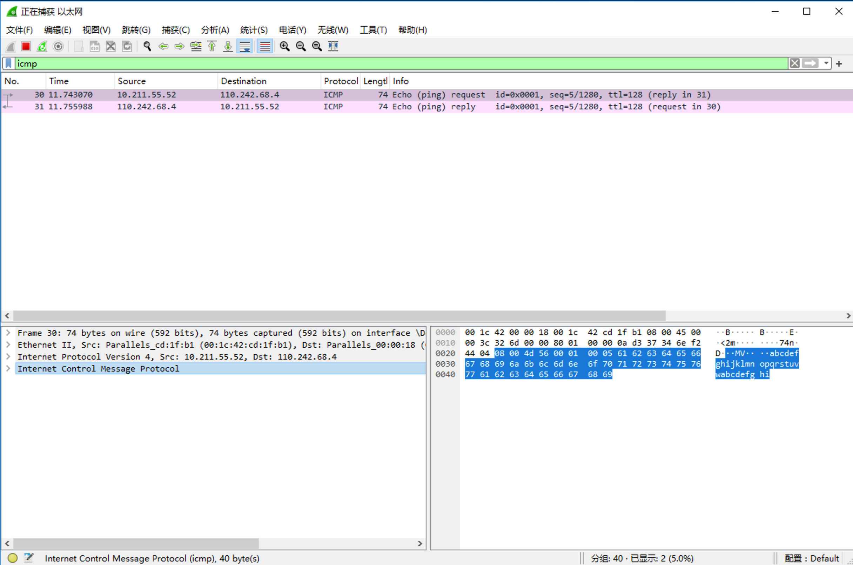This screenshot has width=853, height=565.
Task: Toggle auto-scroll during live capture
Action: click(x=244, y=46)
